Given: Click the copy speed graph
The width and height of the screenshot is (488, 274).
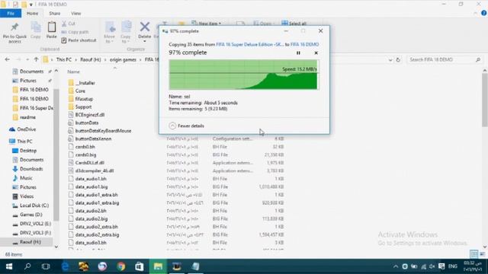Looking at the screenshot, I should click(243, 75).
